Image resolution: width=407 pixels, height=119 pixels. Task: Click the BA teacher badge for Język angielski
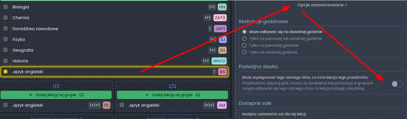tap(223, 72)
